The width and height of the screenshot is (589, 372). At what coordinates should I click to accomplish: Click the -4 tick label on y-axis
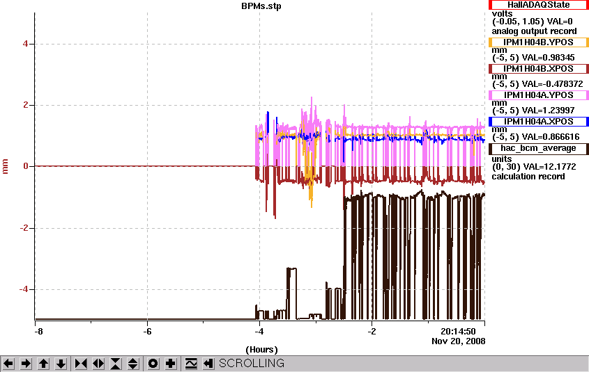click(x=24, y=289)
